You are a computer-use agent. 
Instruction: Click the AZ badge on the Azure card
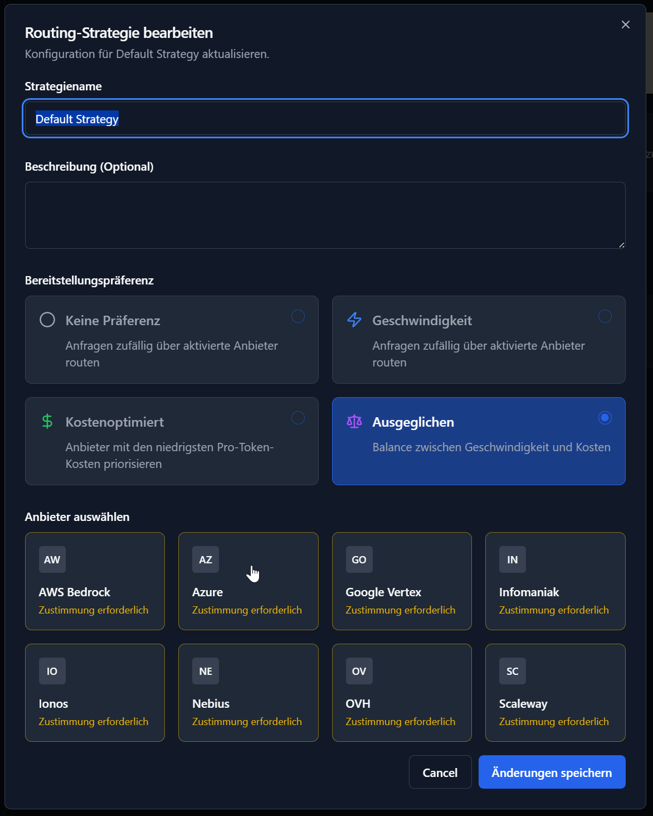[x=205, y=559]
